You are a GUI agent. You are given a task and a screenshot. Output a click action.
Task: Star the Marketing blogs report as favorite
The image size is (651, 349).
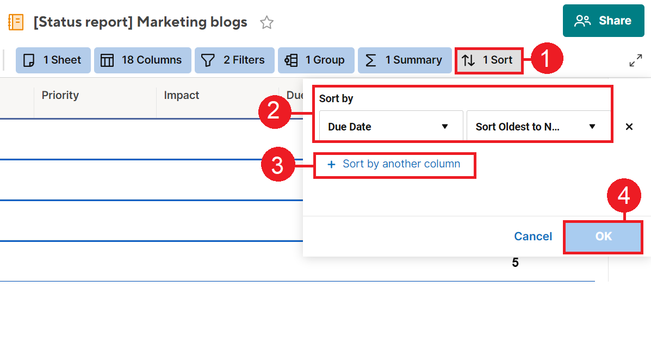[266, 23]
